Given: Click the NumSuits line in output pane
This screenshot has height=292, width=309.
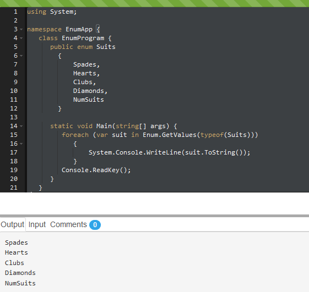Looking at the screenshot, I should click(20, 283).
